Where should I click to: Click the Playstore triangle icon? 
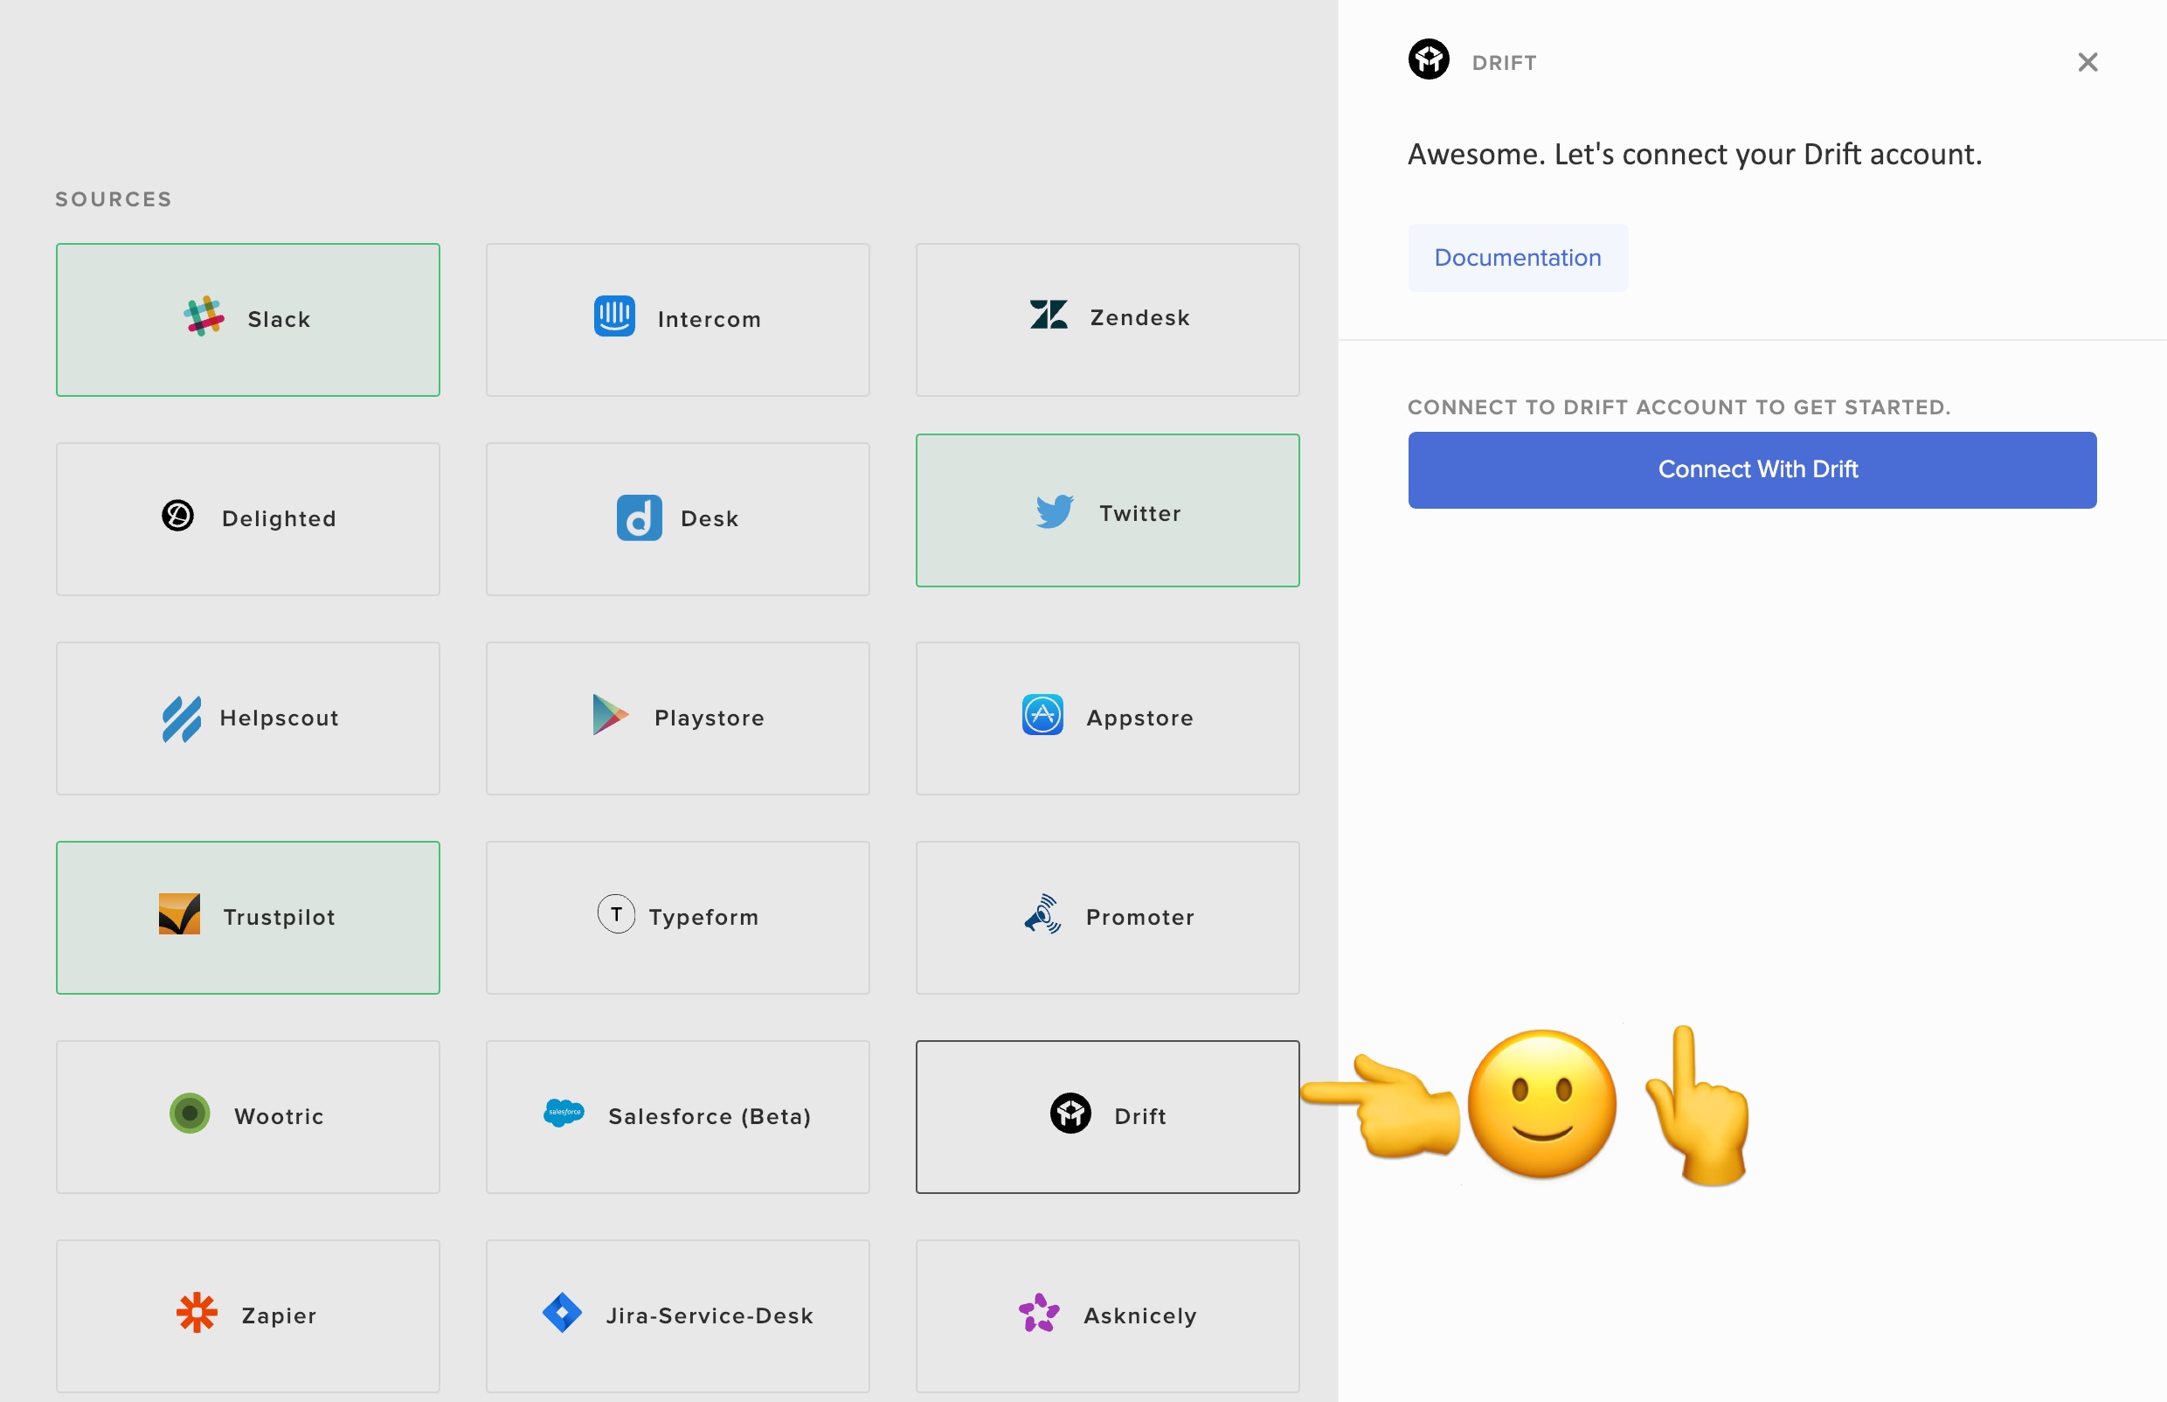click(x=610, y=715)
